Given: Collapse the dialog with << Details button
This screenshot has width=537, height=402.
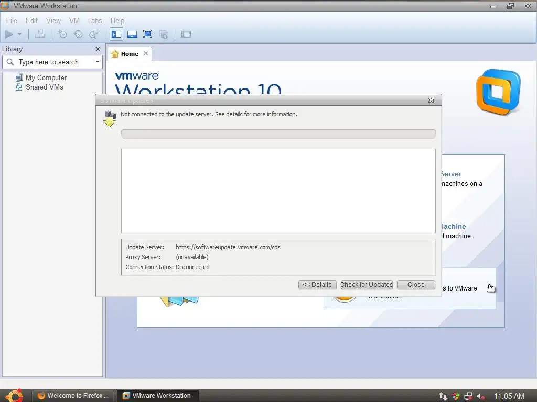Looking at the screenshot, I should [x=317, y=285].
